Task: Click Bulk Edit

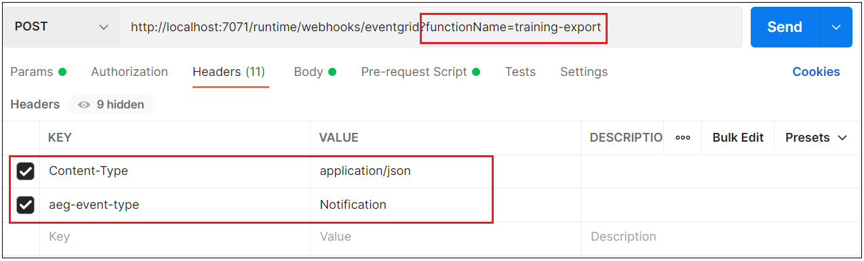Action: [x=738, y=138]
